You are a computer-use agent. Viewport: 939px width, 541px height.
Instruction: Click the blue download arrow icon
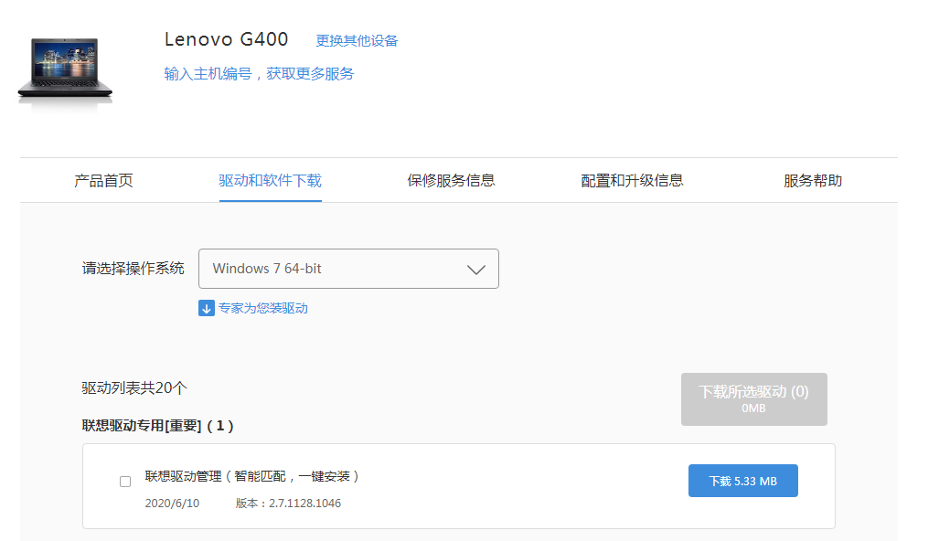click(207, 308)
